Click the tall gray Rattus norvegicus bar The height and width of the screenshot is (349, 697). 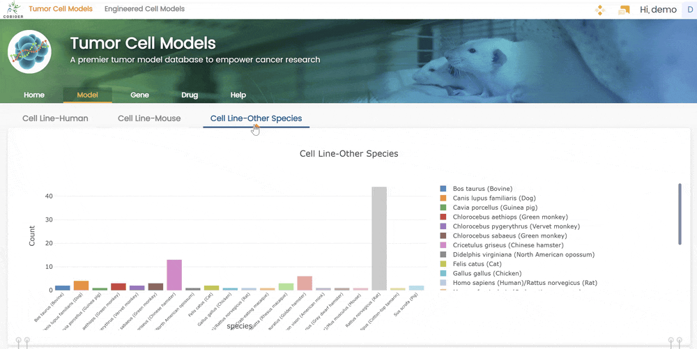379,238
